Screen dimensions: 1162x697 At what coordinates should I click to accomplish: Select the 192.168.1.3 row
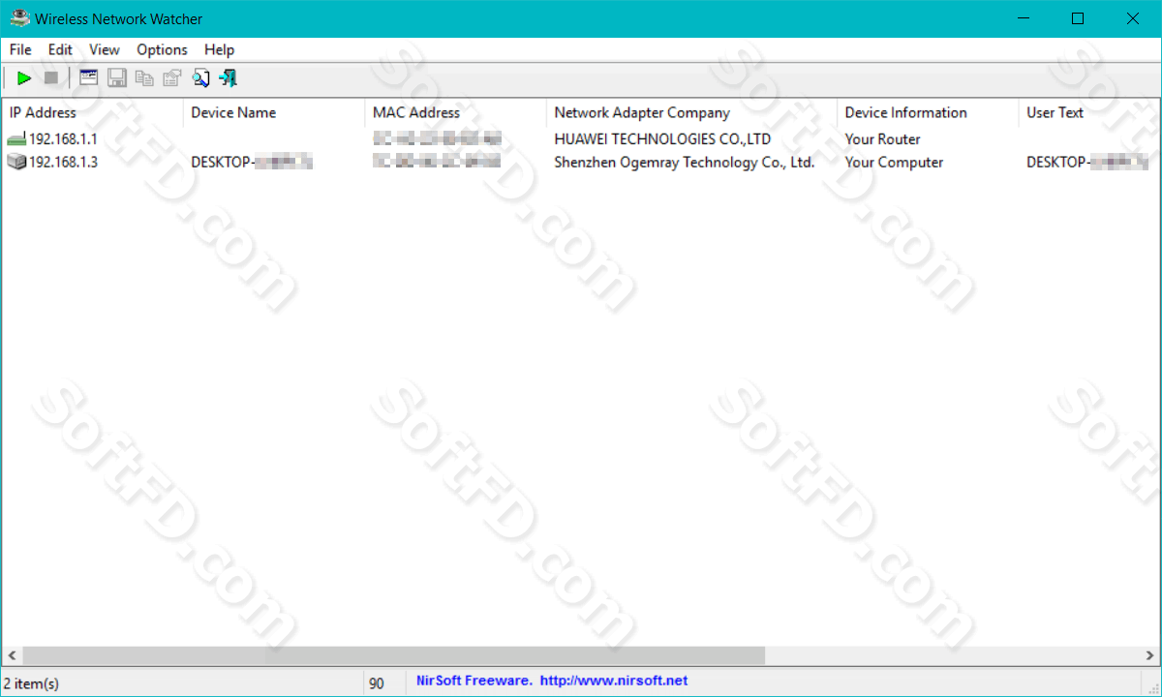(581, 163)
